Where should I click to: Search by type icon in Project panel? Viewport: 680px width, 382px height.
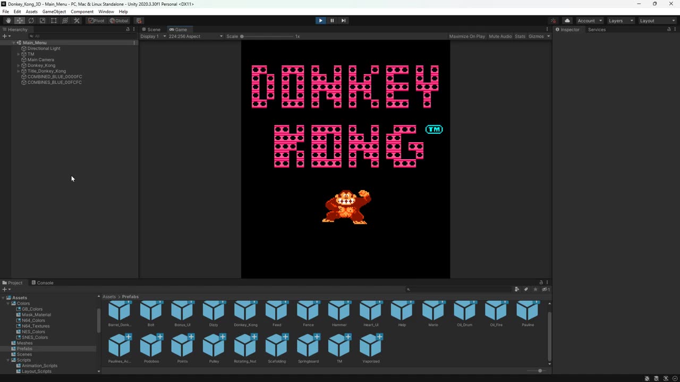tap(517, 289)
